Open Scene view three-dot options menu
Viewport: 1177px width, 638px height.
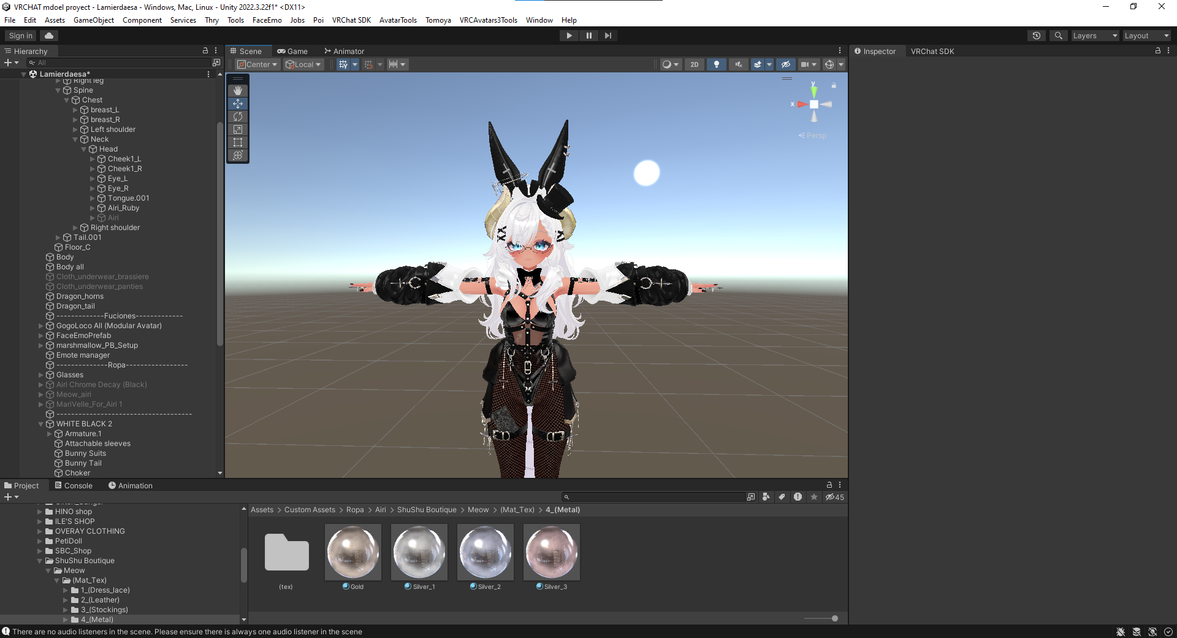coord(840,51)
